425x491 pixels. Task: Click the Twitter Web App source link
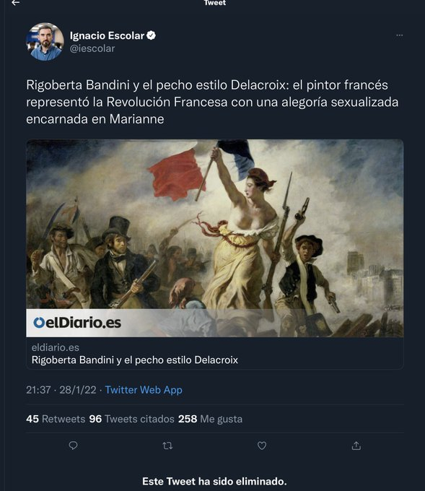pyautogui.click(x=144, y=390)
